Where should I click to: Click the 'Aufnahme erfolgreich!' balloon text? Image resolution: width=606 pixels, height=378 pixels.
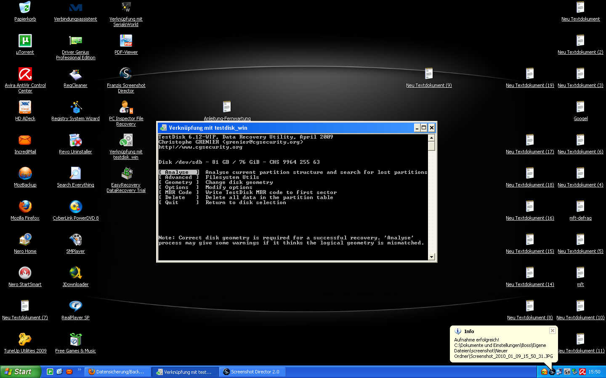coord(476,340)
